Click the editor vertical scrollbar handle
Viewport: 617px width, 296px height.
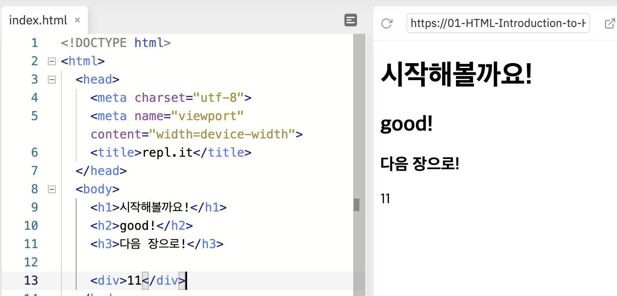tap(356, 205)
